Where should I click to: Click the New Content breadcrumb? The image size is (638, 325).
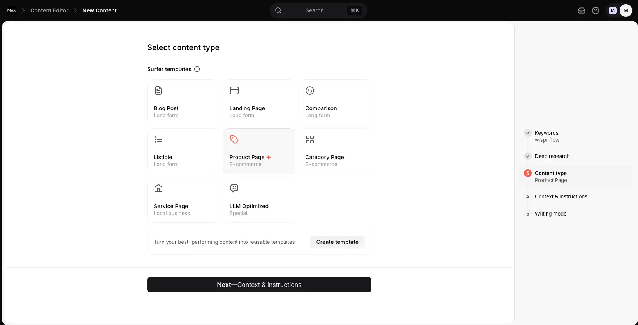pos(99,10)
